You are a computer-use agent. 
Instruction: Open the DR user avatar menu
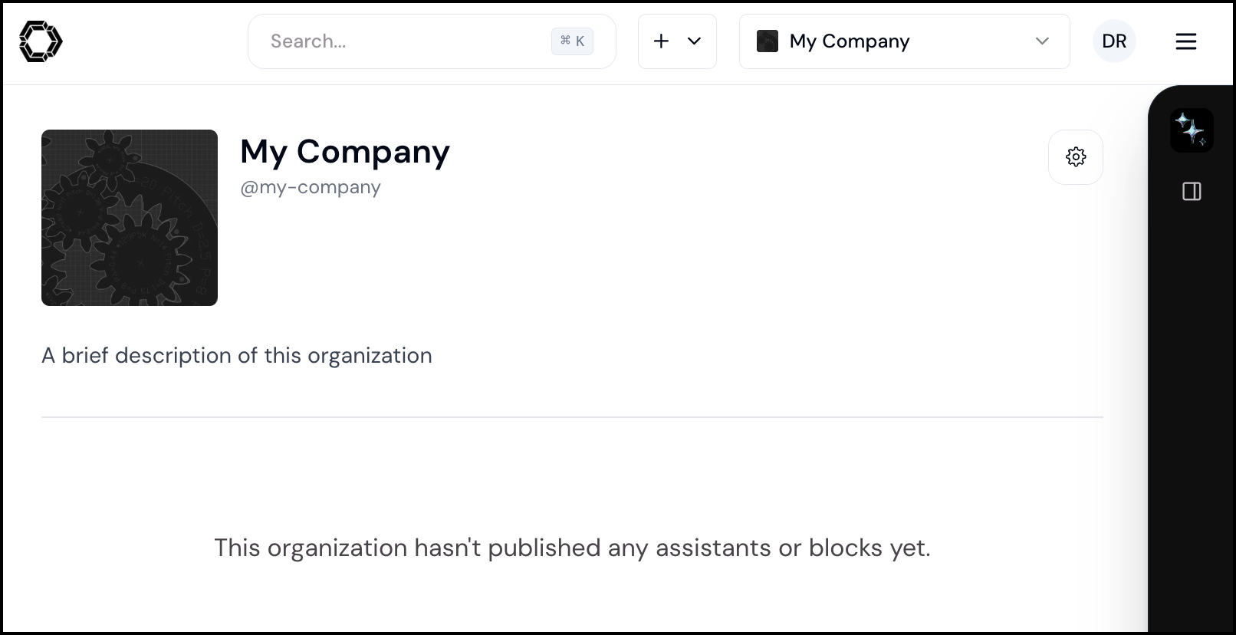(1114, 41)
